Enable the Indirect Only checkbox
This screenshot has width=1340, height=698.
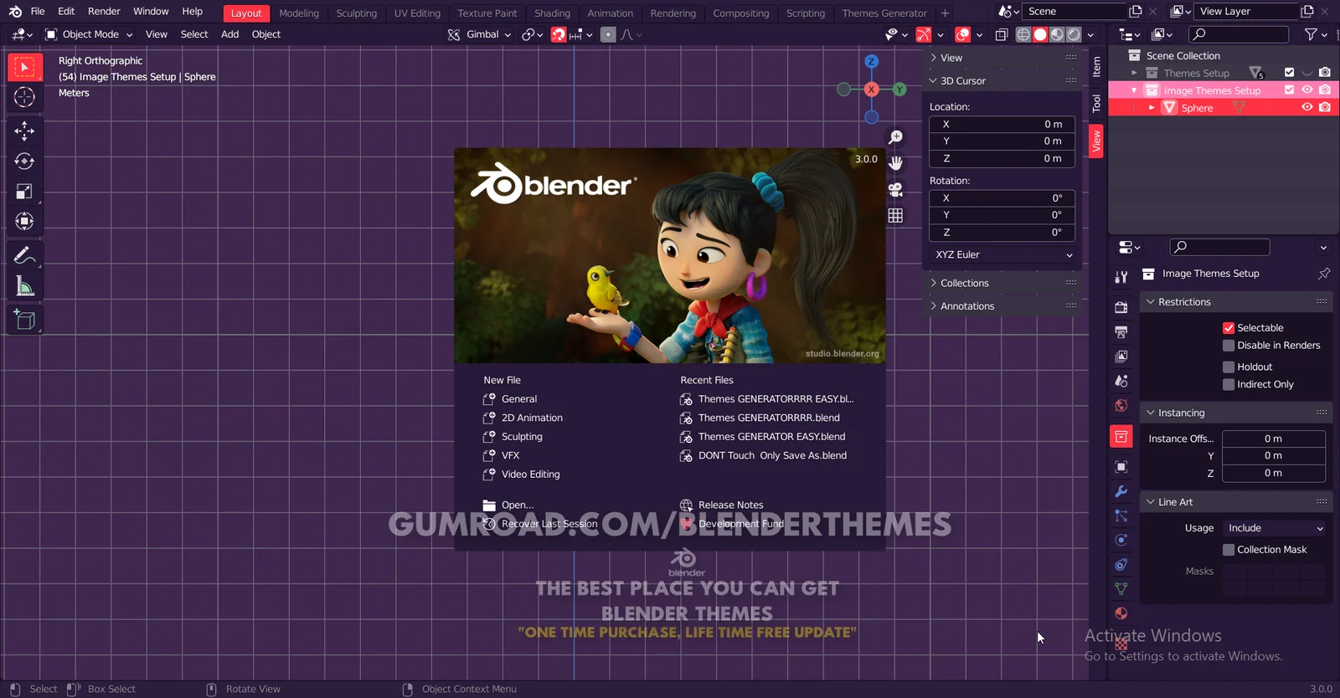(x=1229, y=384)
